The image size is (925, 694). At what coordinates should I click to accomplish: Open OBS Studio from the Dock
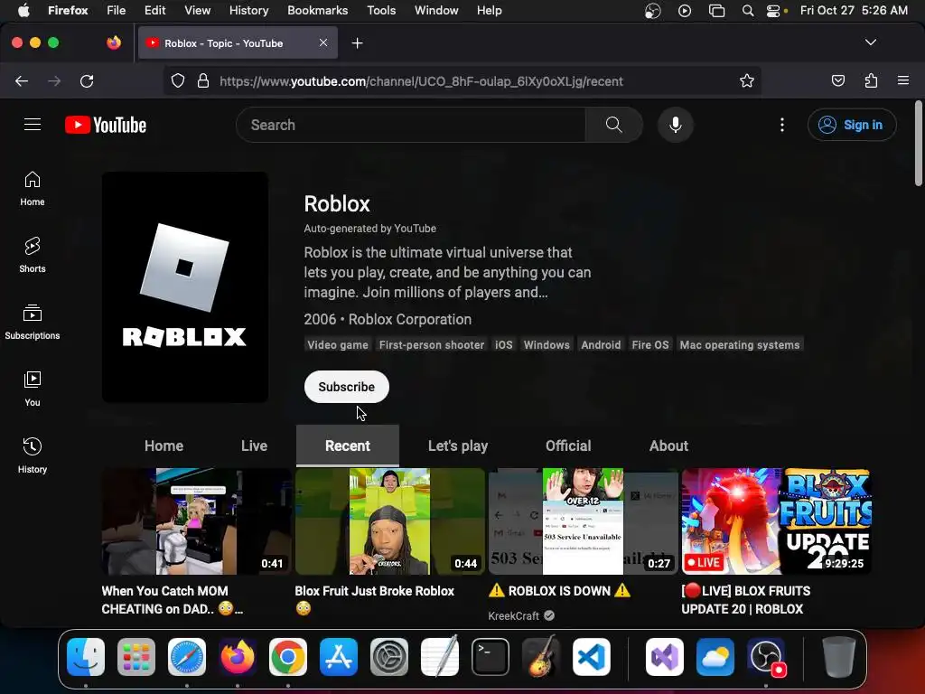[x=766, y=657]
